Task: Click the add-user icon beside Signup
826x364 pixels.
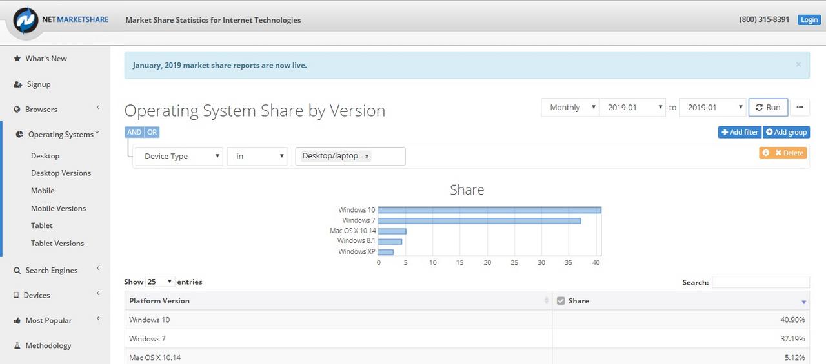Action: [x=18, y=84]
